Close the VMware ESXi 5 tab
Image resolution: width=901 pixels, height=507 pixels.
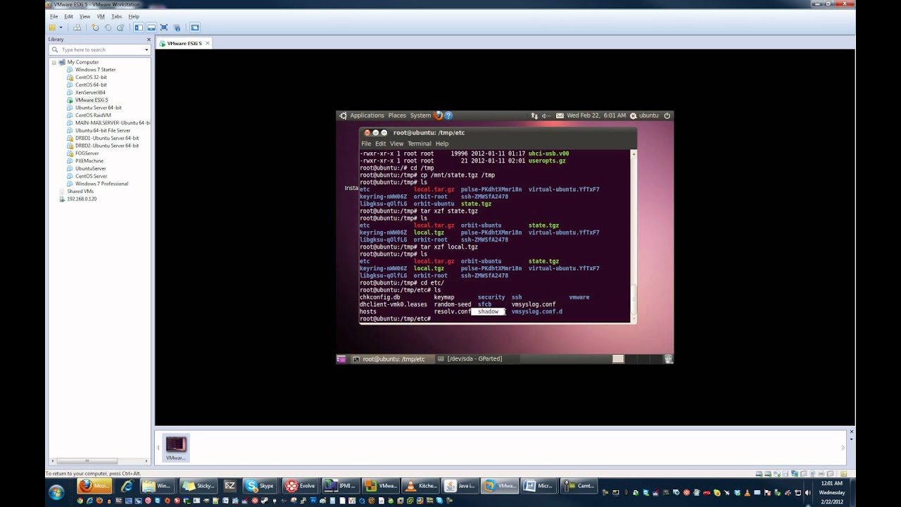pos(207,44)
